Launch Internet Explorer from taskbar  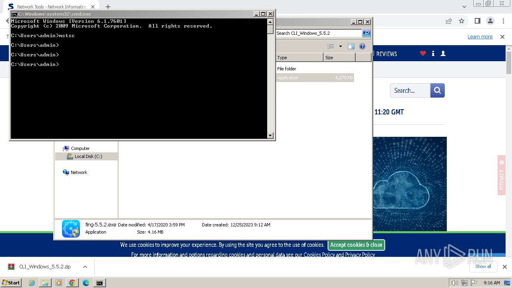32,283
